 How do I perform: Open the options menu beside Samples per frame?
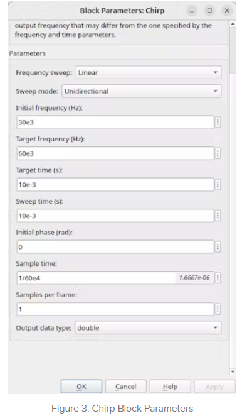(218, 309)
